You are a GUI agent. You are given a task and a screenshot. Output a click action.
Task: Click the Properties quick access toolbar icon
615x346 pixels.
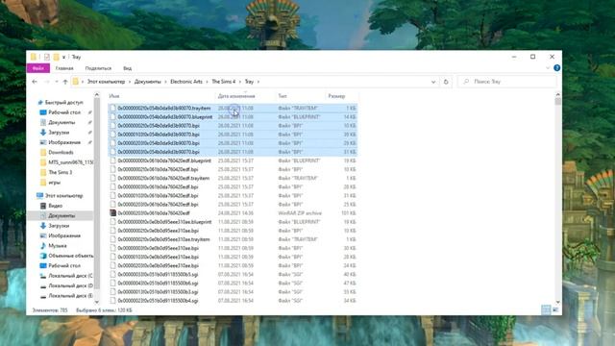click(x=47, y=57)
